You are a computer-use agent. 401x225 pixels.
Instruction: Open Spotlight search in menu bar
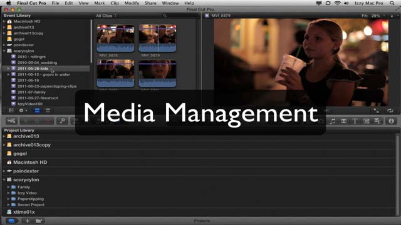(392, 3)
